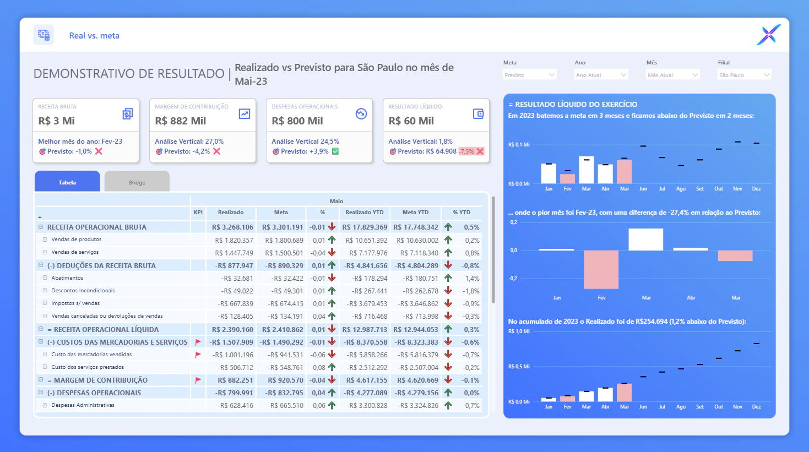Switch to the Bridge tab
The height and width of the screenshot is (452, 809).
tap(137, 182)
